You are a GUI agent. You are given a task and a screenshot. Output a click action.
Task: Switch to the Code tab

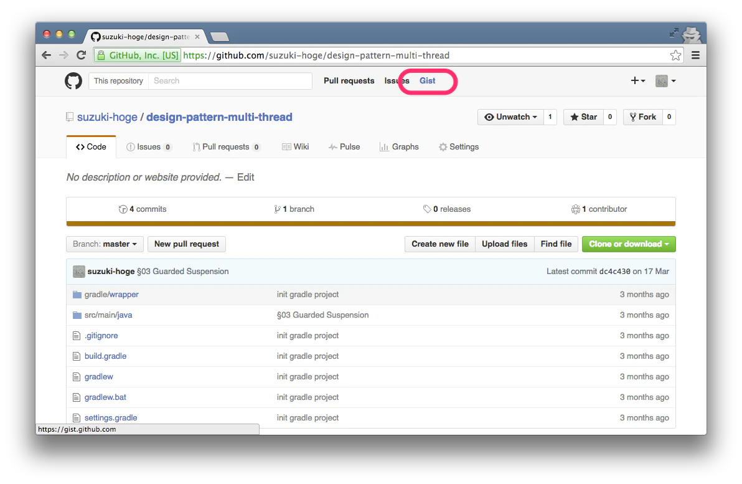coord(91,147)
